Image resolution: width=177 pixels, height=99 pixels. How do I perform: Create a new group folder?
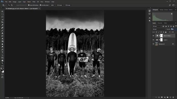pos(168,97)
